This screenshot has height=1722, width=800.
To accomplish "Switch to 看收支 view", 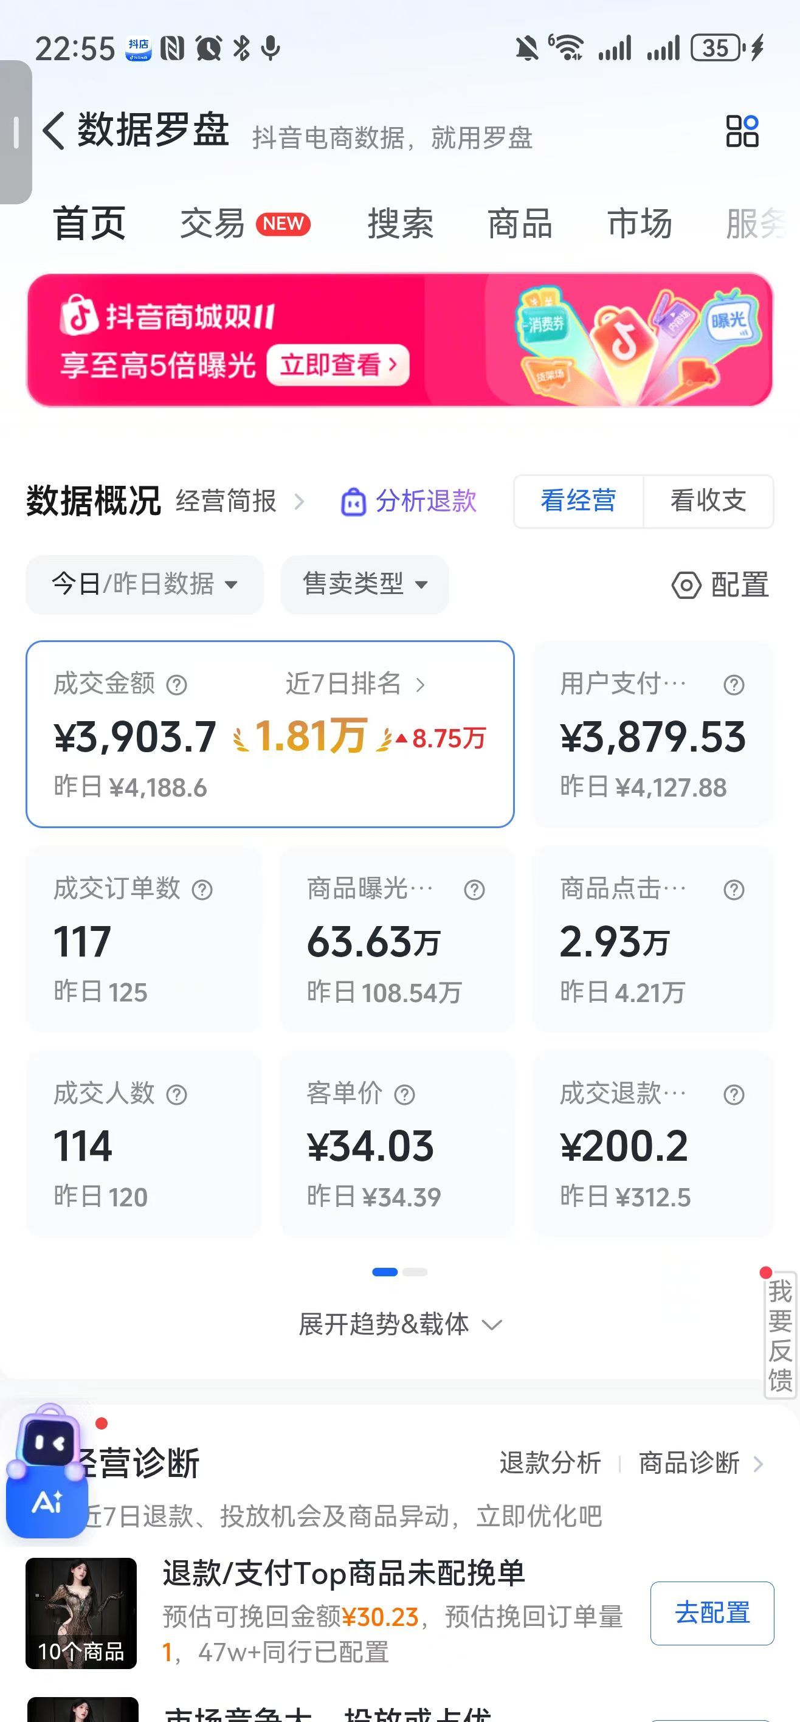I will tap(708, 502).
